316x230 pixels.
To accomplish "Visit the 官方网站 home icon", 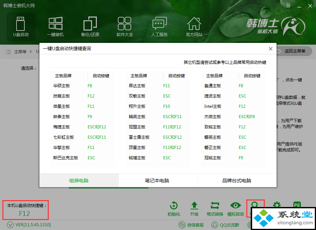I will pos(194,27).
